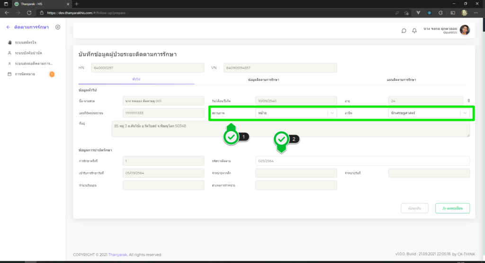The width and height of the screenshot is (485, 263).
Task: Add this page to browser favorites
Action: tap(406, 13)
